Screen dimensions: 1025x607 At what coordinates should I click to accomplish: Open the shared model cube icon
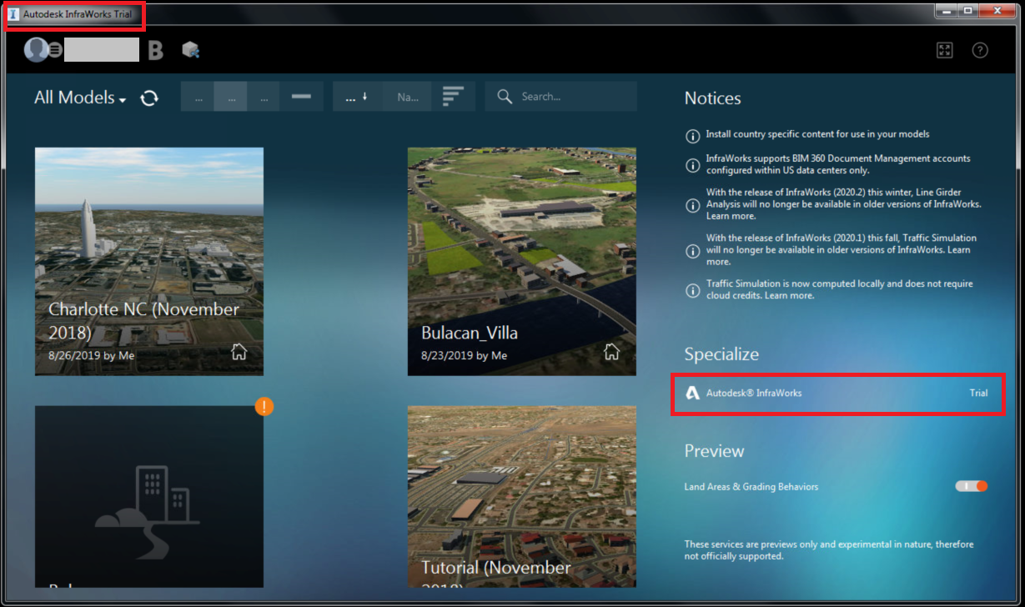[191, 50]
